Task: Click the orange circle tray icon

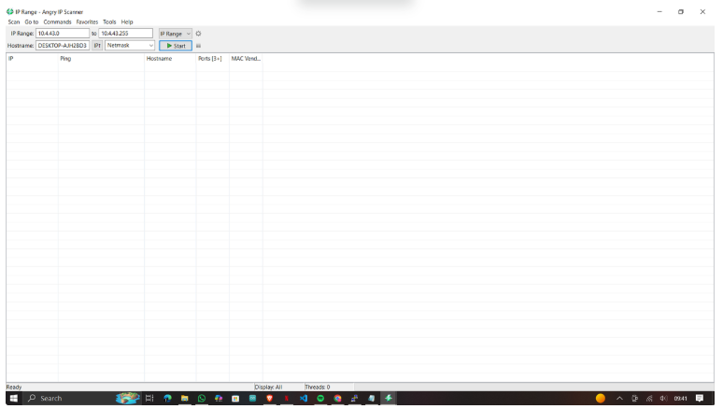Action: click(x=601, y=399)
